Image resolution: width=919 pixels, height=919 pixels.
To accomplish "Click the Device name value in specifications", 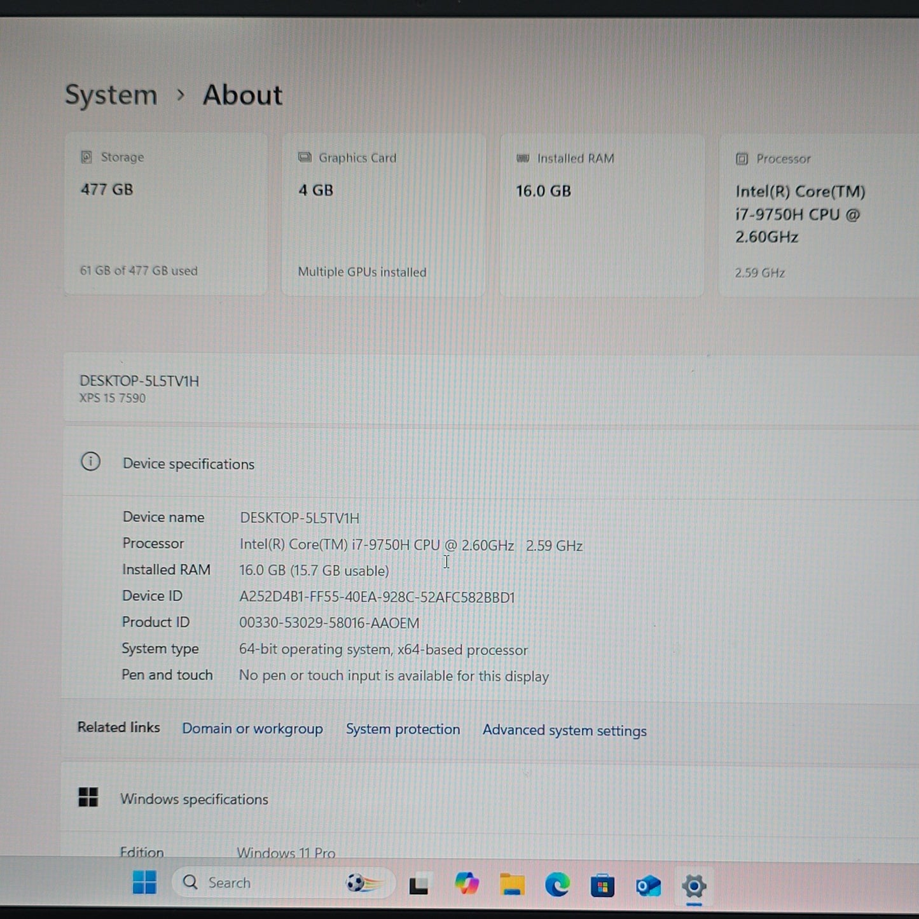I will click(300, 518).
